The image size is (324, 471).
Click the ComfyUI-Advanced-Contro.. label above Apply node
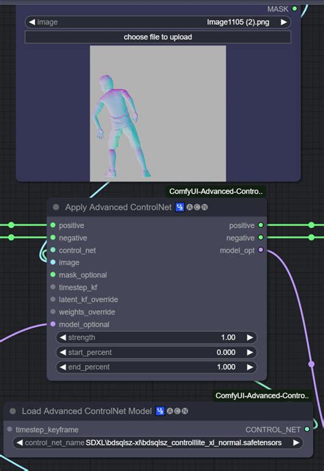coord(216,192)
